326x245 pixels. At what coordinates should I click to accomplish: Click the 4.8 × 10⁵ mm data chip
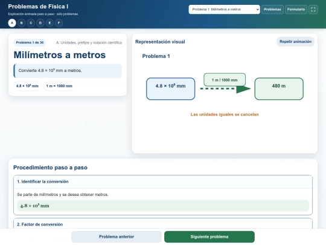(27, 86)
